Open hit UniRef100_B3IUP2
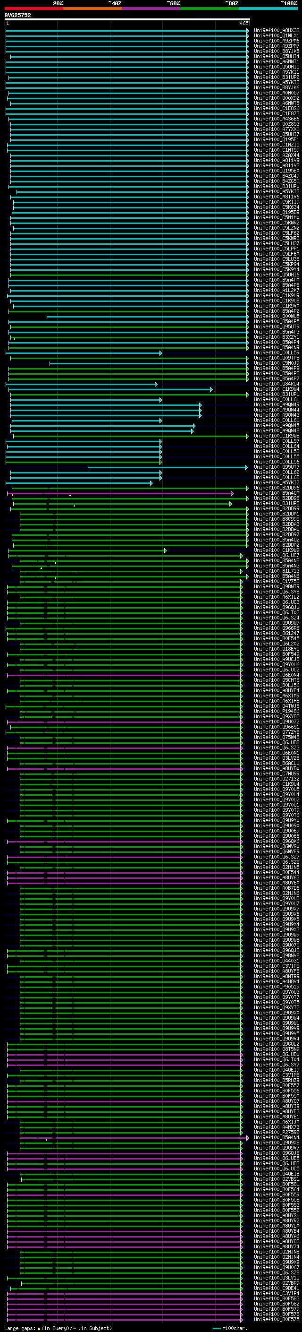 click(277, 77)
